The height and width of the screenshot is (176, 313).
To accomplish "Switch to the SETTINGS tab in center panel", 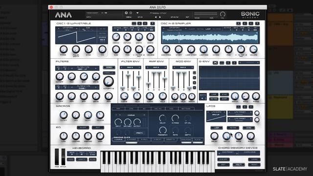I will (x=186, y=109).
